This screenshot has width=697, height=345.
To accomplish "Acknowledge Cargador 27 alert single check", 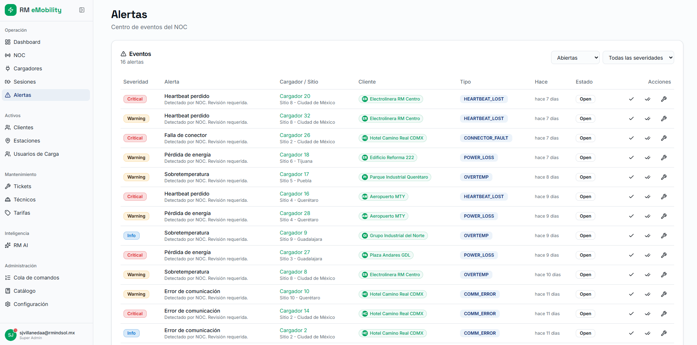I will click(x=631, y=255).
